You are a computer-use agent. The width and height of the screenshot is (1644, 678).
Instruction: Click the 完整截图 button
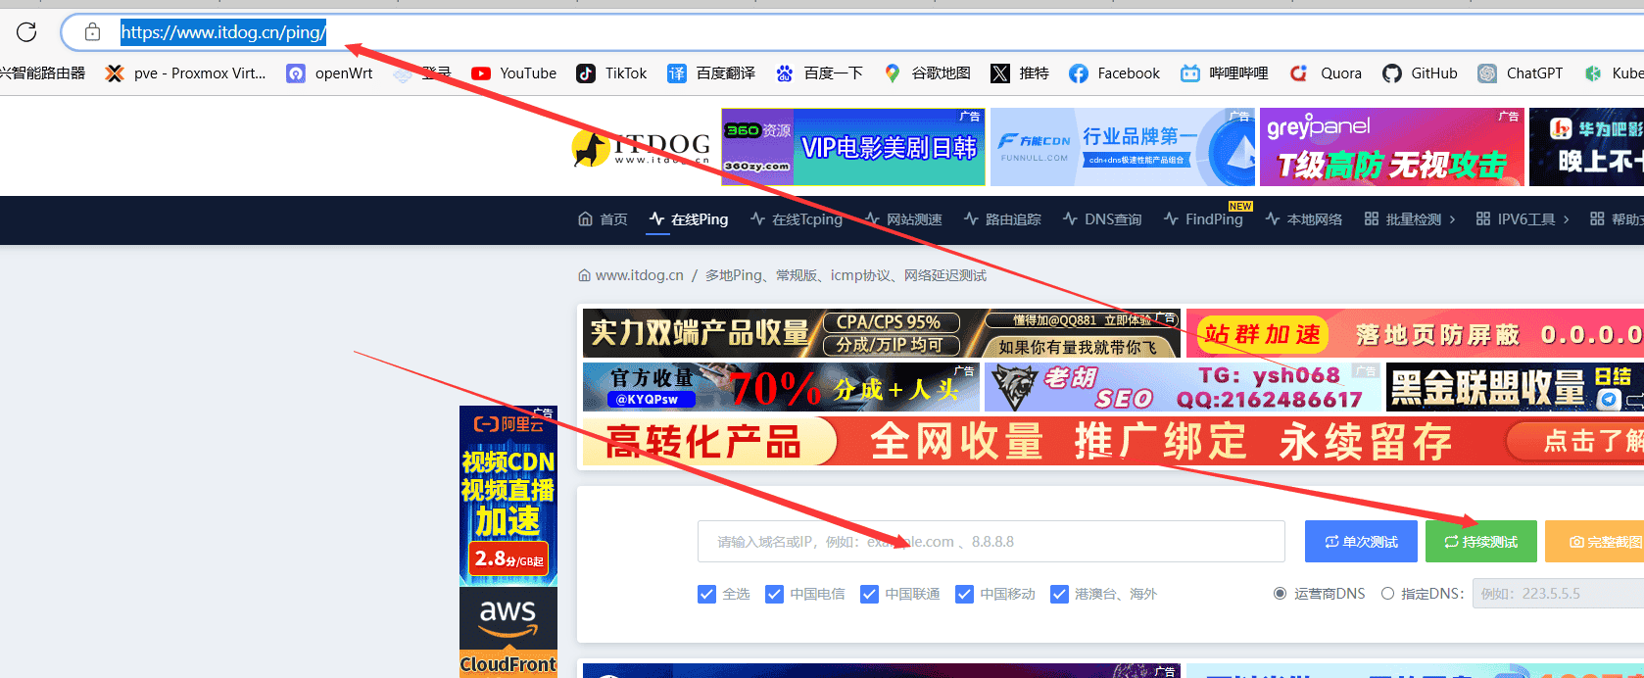(1595, 542)
